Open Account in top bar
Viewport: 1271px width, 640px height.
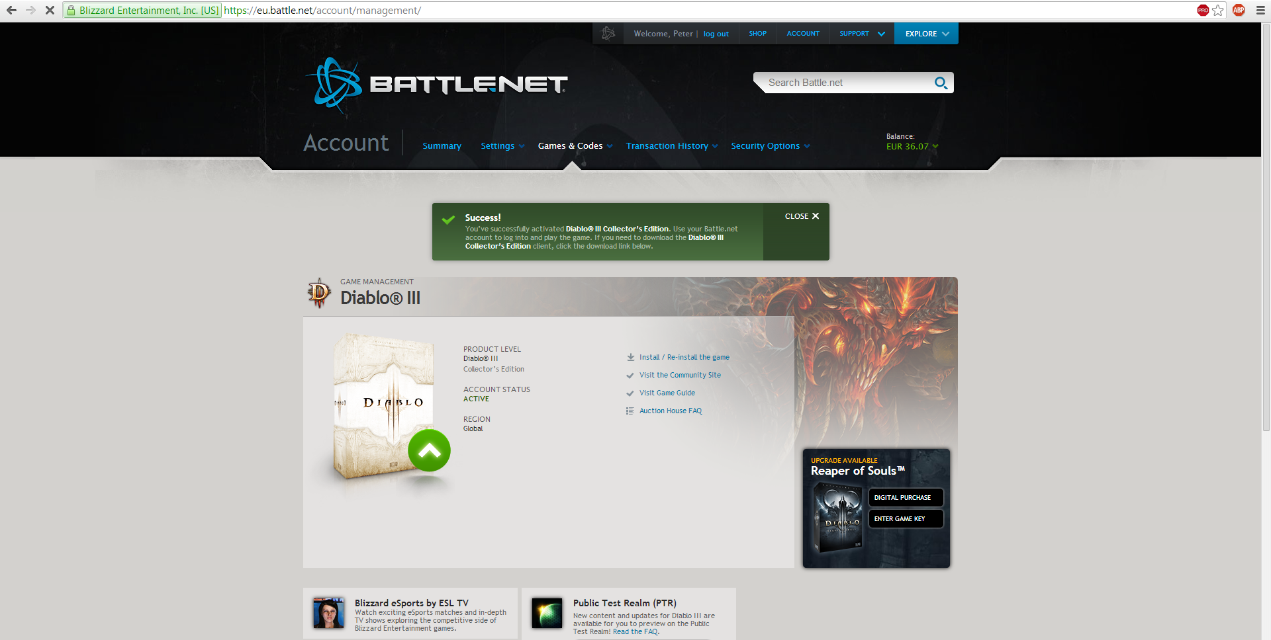[803, 33]
